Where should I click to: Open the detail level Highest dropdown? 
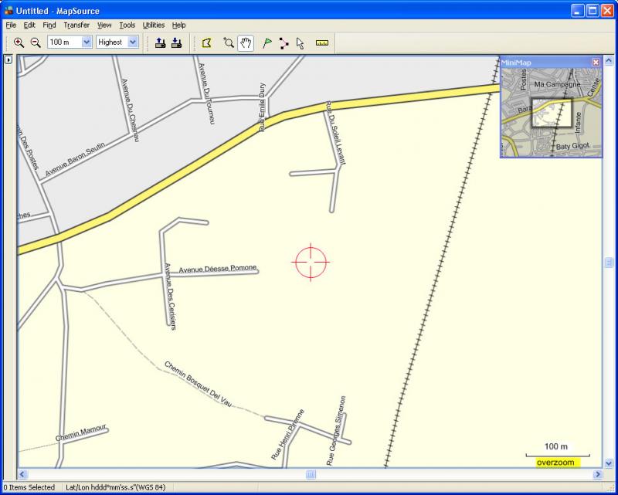(133, 42)
